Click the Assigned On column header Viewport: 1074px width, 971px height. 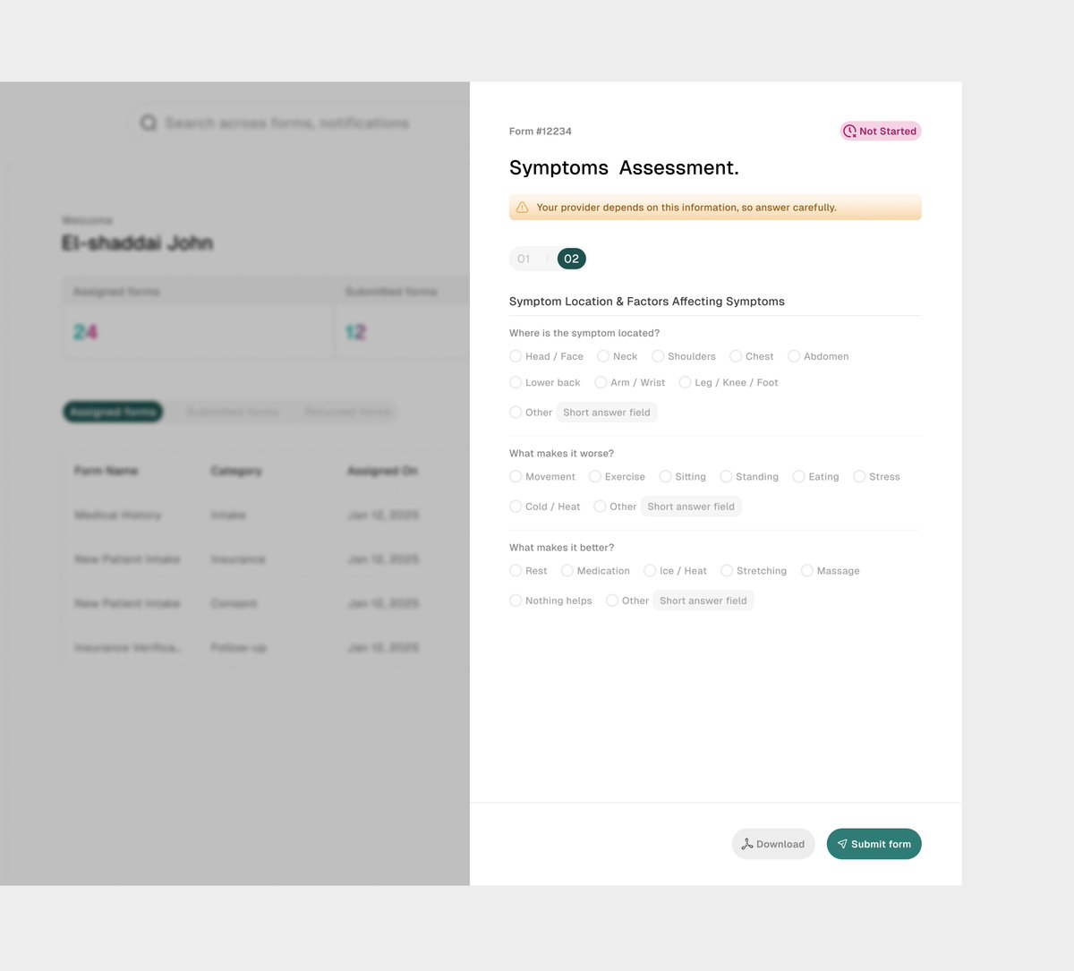pos(382,471)
